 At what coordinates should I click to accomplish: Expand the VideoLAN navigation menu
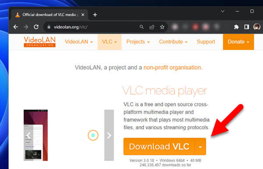78,42
